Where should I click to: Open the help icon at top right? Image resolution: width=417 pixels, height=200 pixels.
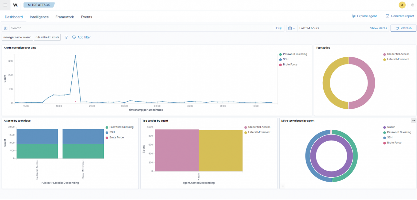pyautogui.click(x=413, y=5)
